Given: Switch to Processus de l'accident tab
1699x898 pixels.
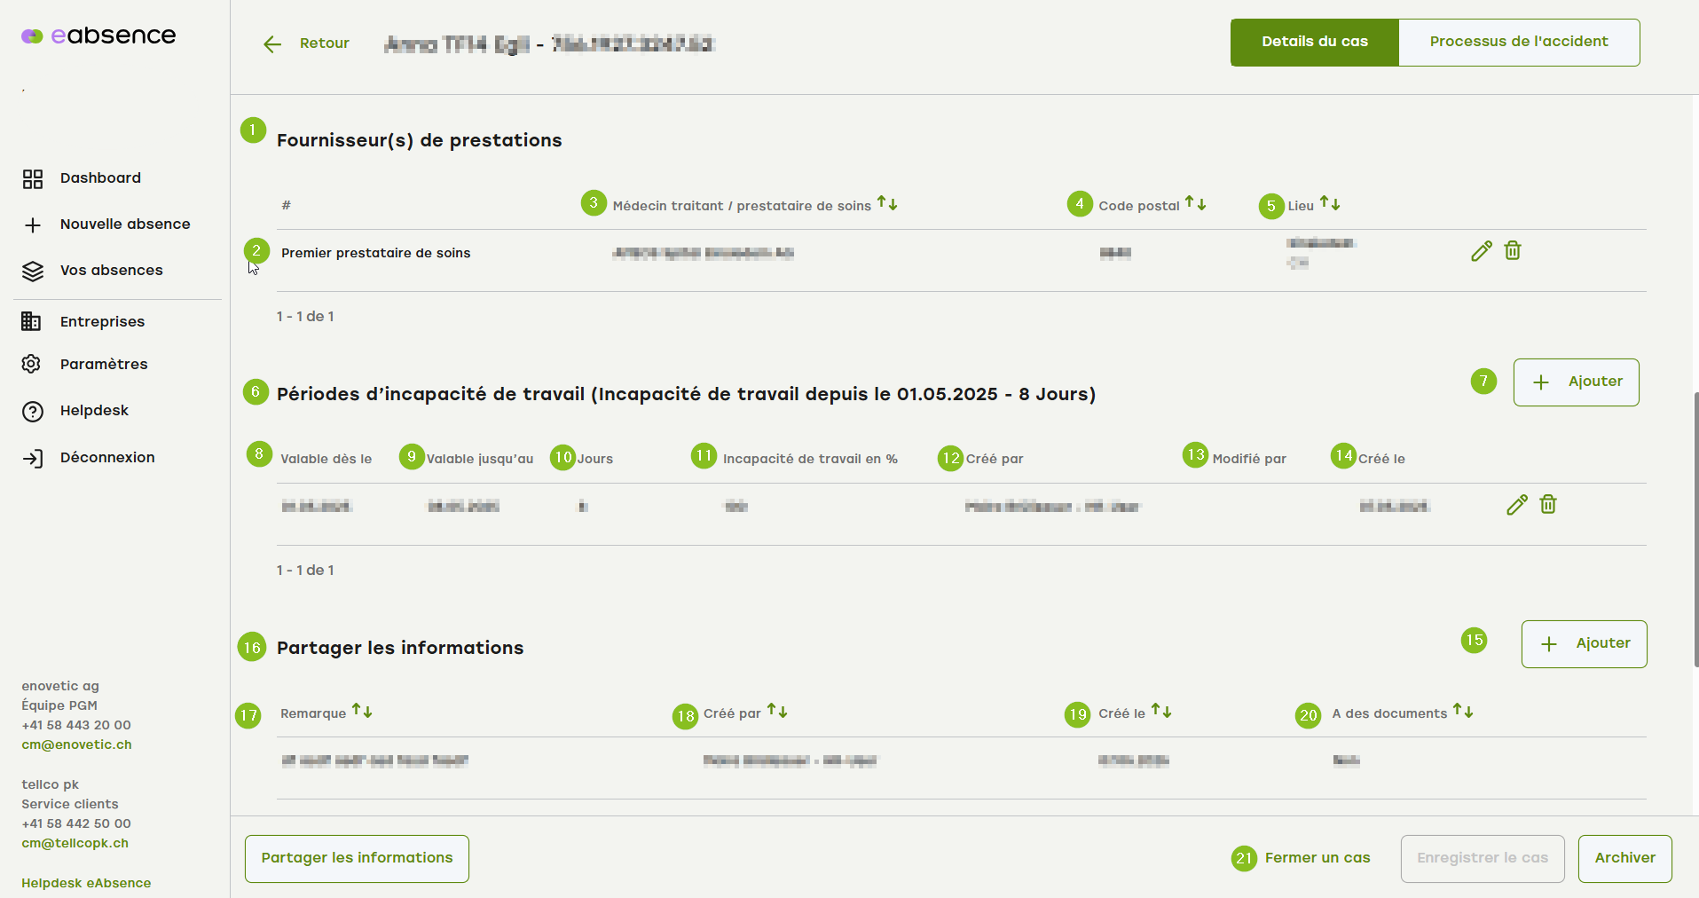Looking at the screenshot, I should (x=1518, y=43).
